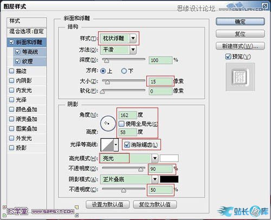
Task: Click the angle dial control
Action: coord(108,124)
